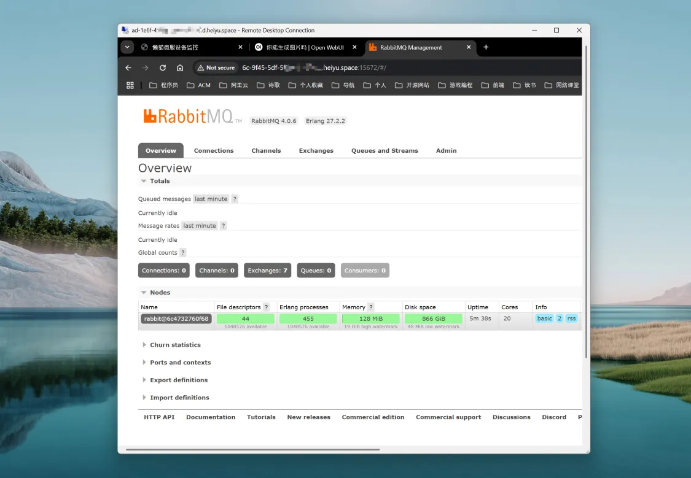Click the Connections: 0 count button
691x478 pixels.
coord(164,270)
